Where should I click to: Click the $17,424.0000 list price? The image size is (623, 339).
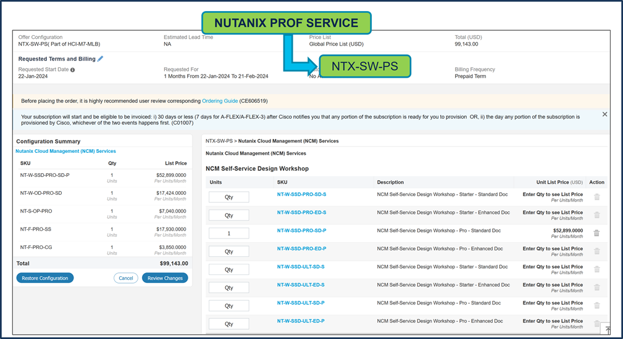[x=171, y=193]
